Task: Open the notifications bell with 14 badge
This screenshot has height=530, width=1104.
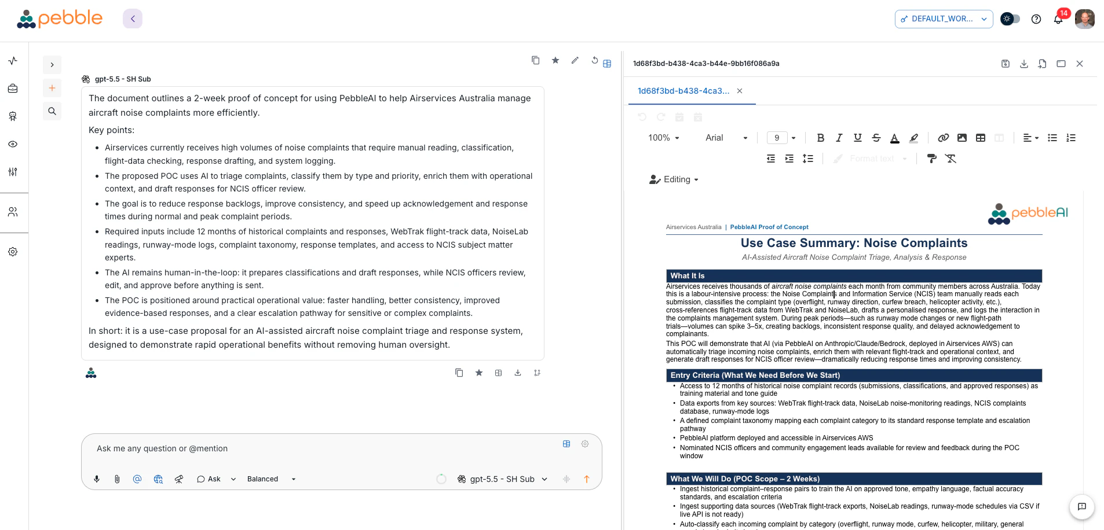Action: 1059,19
